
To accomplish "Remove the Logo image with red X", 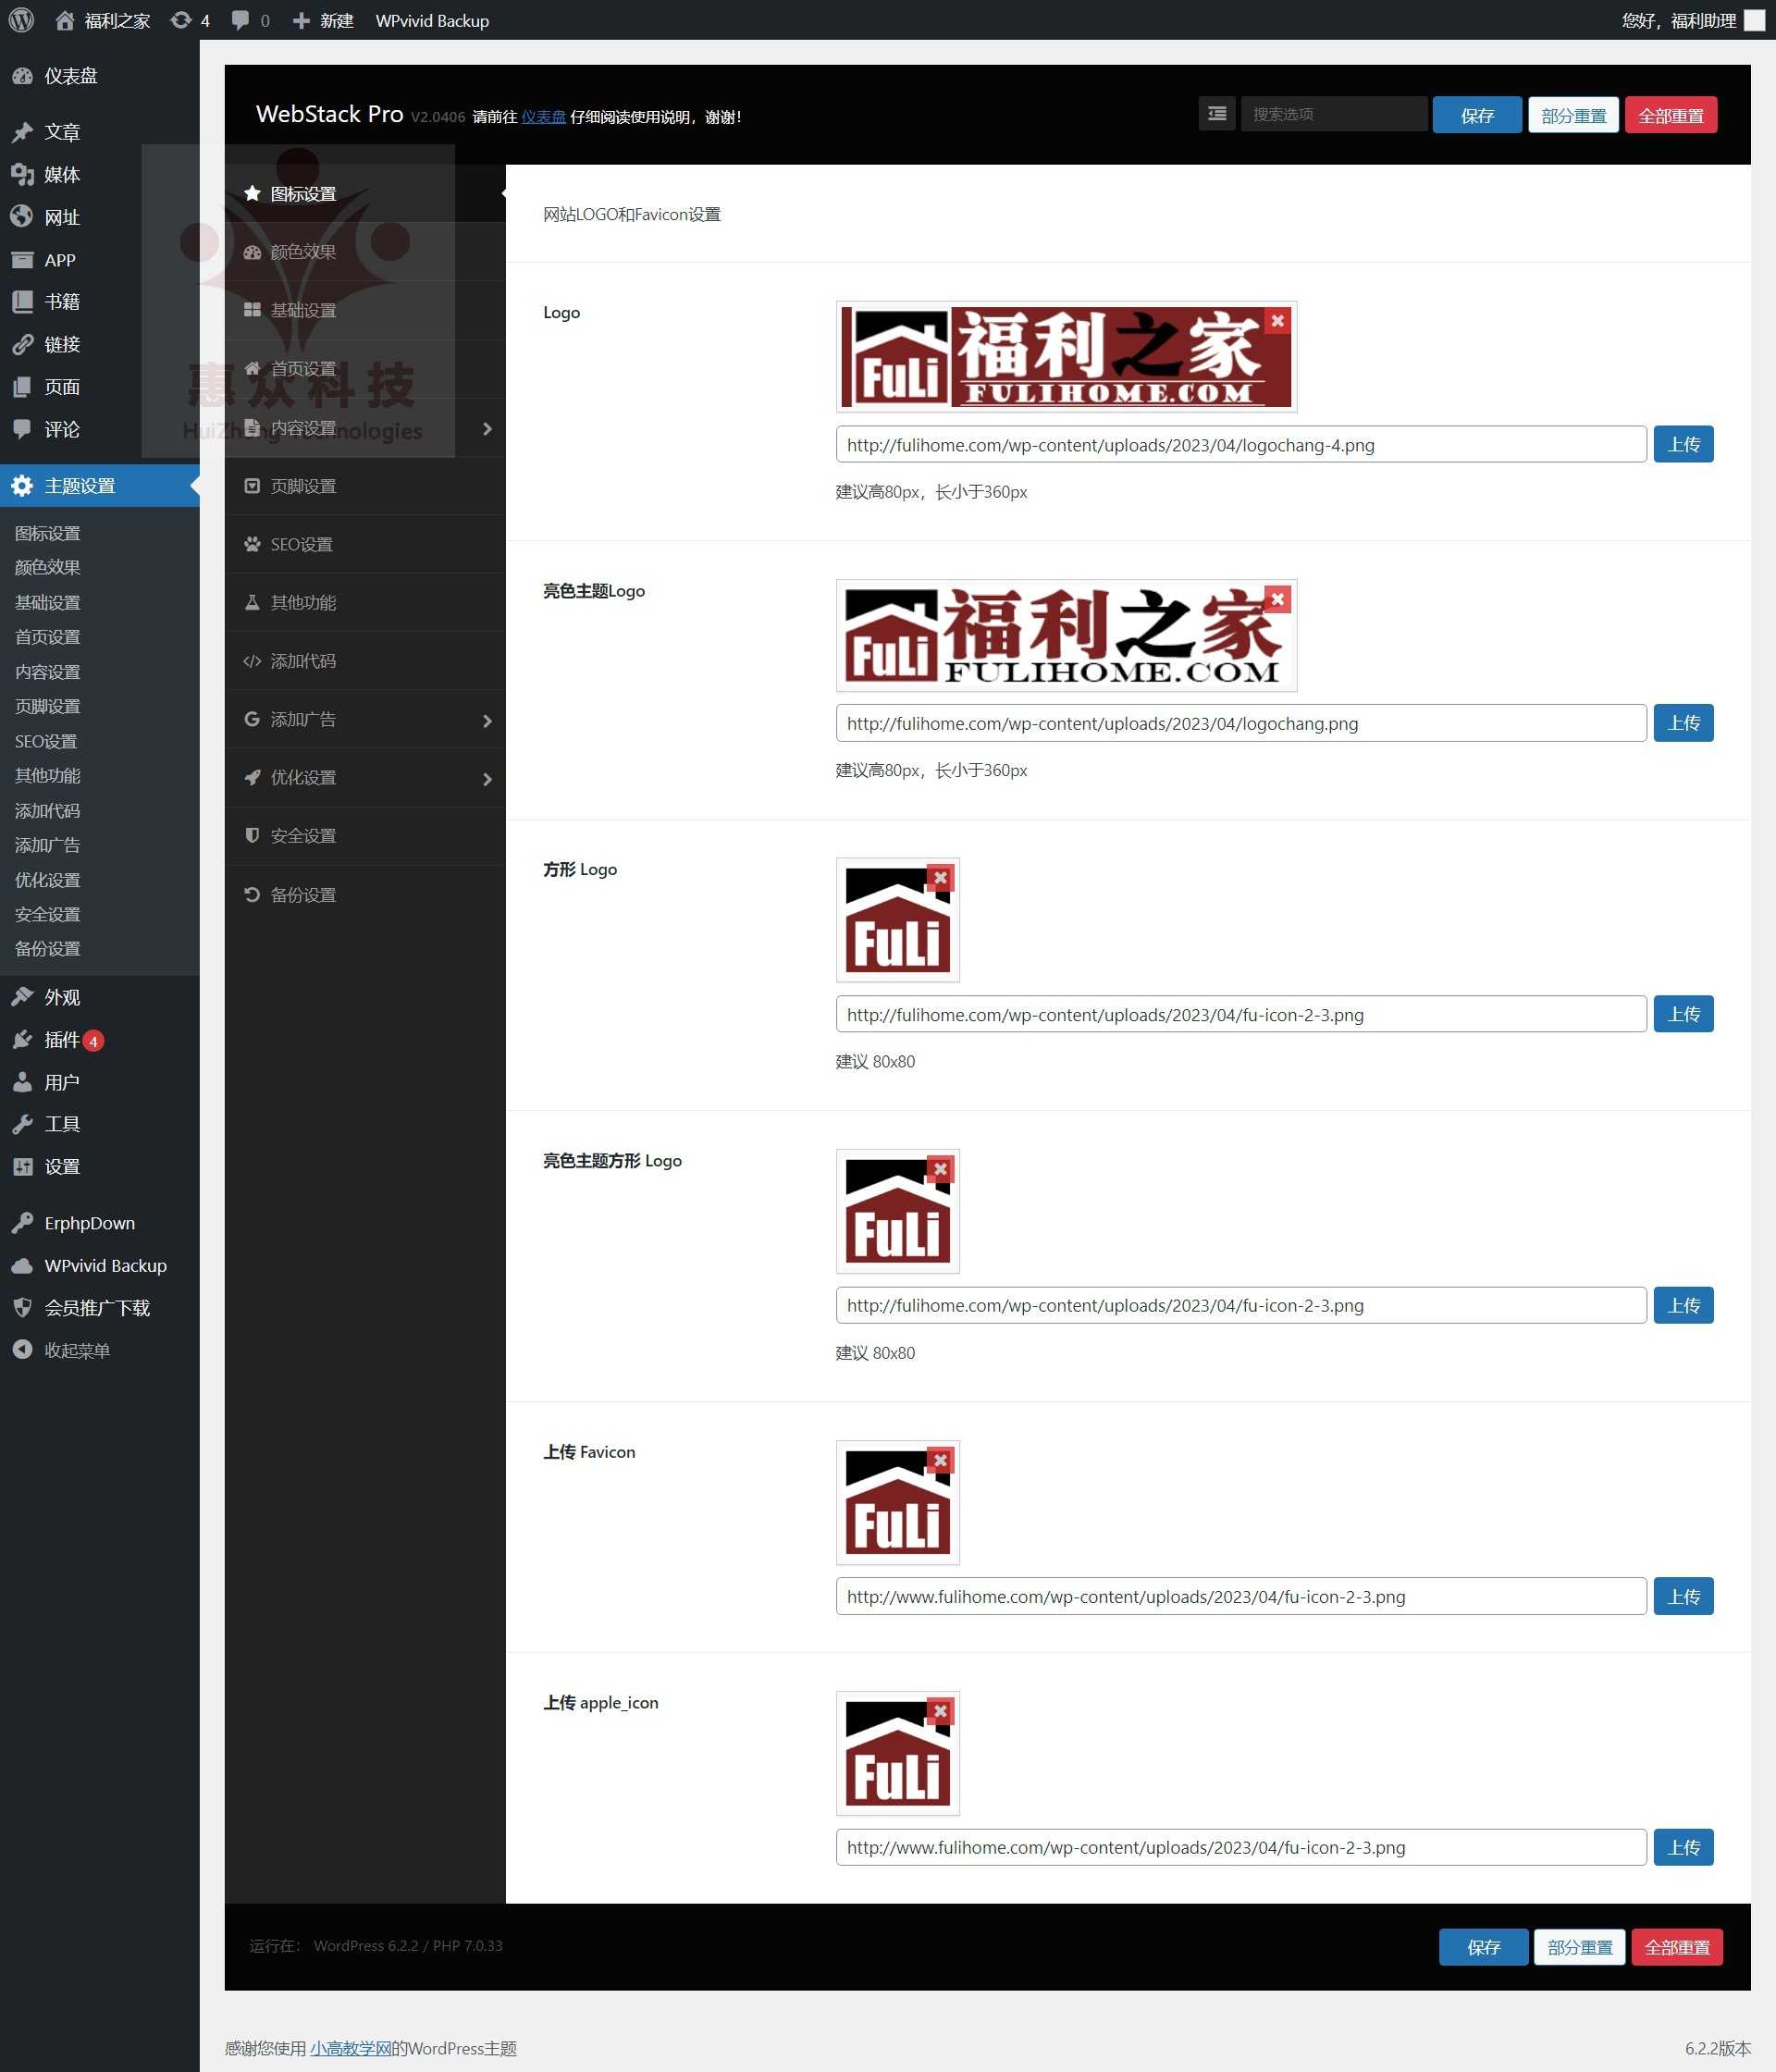I will click(1277, 321).
